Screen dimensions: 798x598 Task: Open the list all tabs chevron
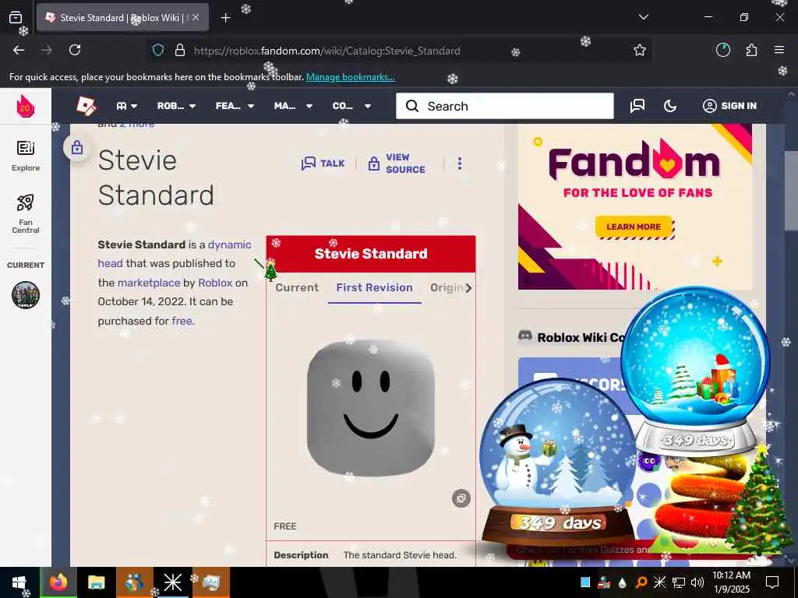[x=643, y=17]
